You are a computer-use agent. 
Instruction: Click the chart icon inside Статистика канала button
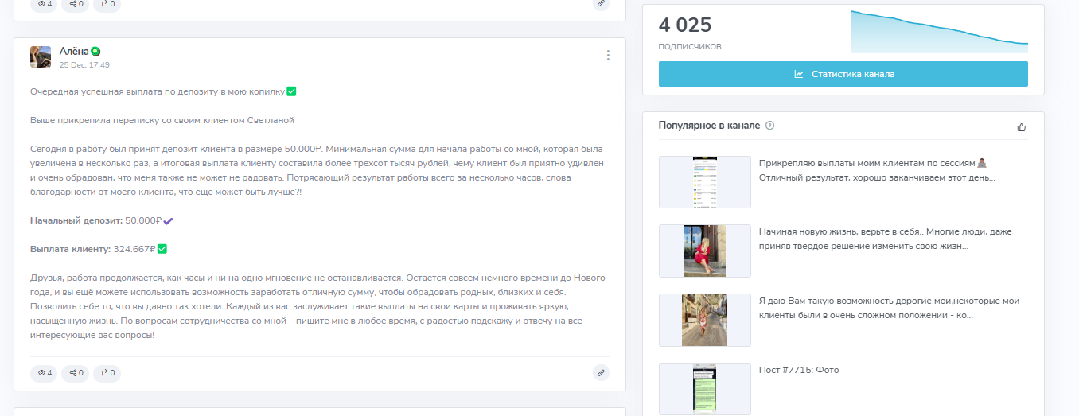[799, 74]
